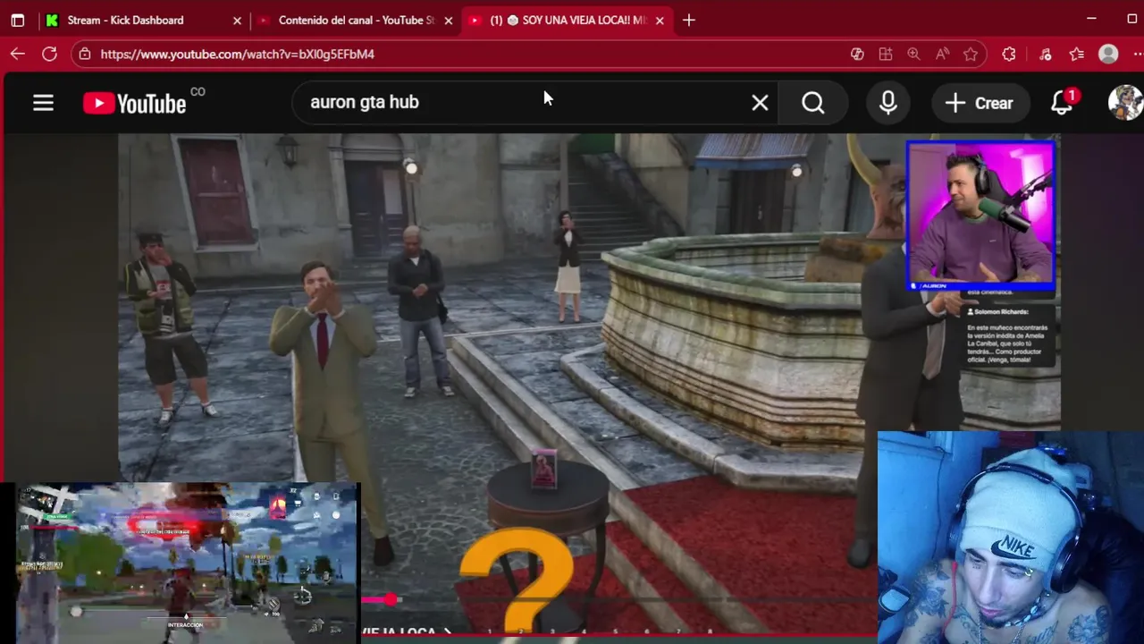This screenshot has height=644, width=1144.
Task: Go to YouTube home via logo
Action: point(135,103)
